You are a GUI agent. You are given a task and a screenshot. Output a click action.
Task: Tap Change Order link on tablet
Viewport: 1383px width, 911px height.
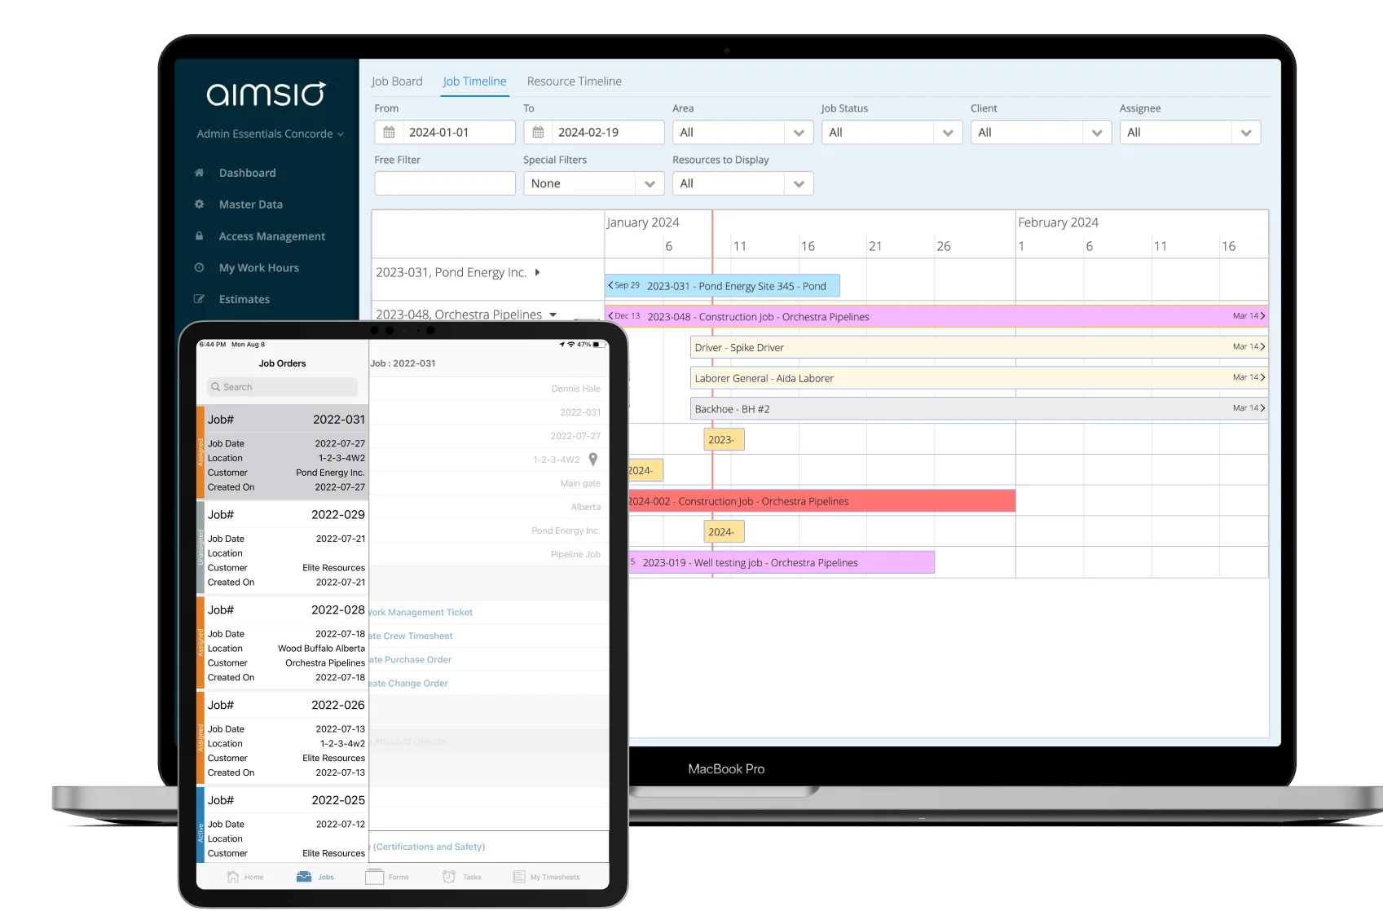(x=408, y=683)
